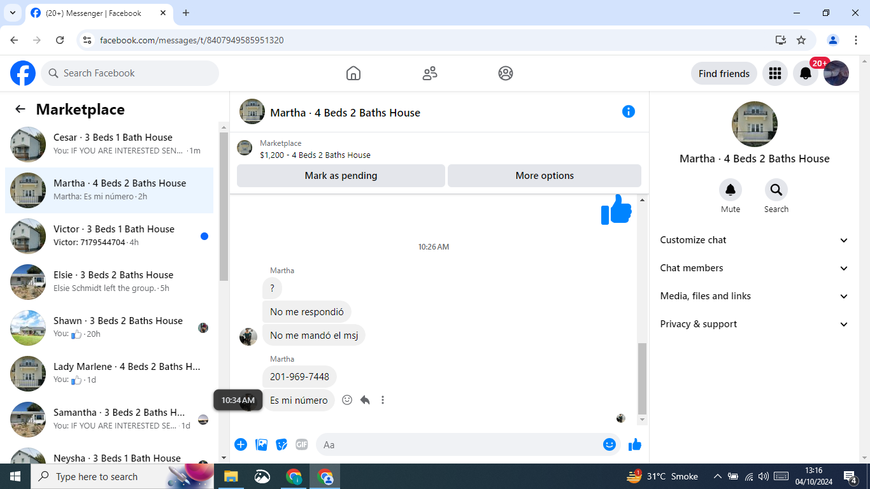Open Elsie 3 Beds 2 Baths House chat
This screenshot has width=870, height=489.
110,282
